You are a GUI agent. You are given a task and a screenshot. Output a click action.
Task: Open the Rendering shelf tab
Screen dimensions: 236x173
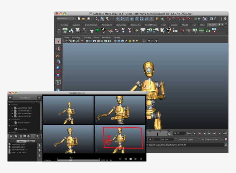tap(136, 25)
